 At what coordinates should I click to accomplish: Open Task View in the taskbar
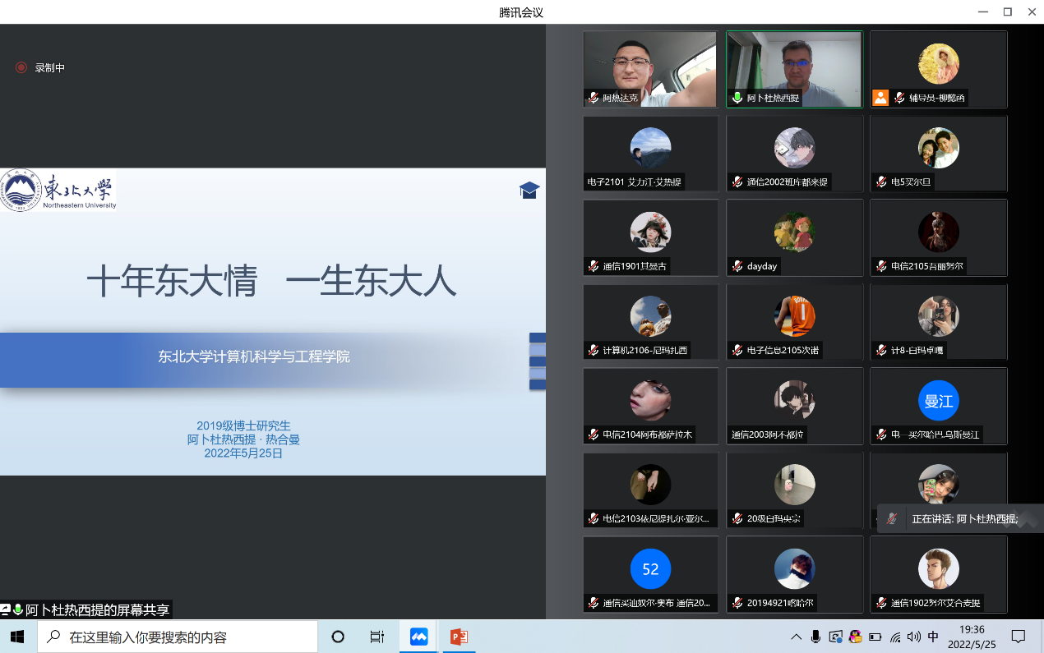point(377,637)
